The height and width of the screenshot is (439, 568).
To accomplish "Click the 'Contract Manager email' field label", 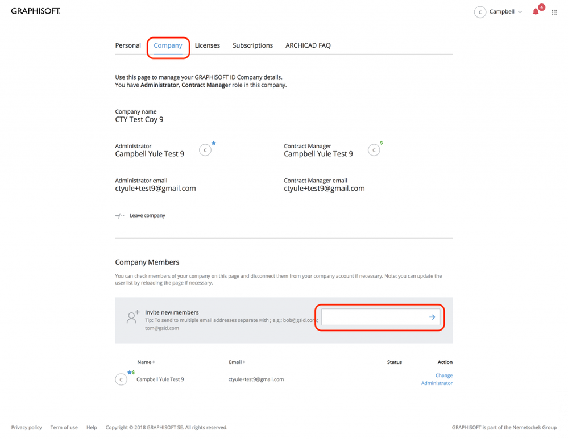I will point(316,181).
